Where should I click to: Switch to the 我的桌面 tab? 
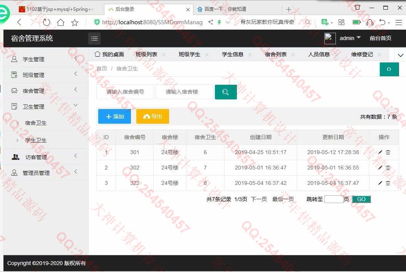(x=109, y=54)
